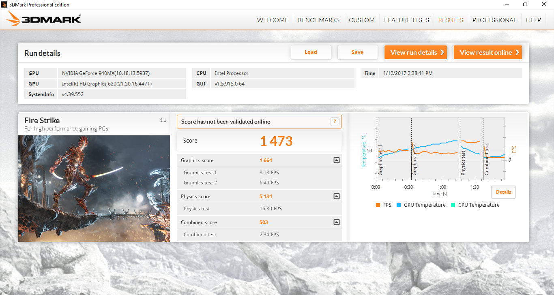
Task: Click Combined test result 2.34 FPS
Action: click(269, 235)
